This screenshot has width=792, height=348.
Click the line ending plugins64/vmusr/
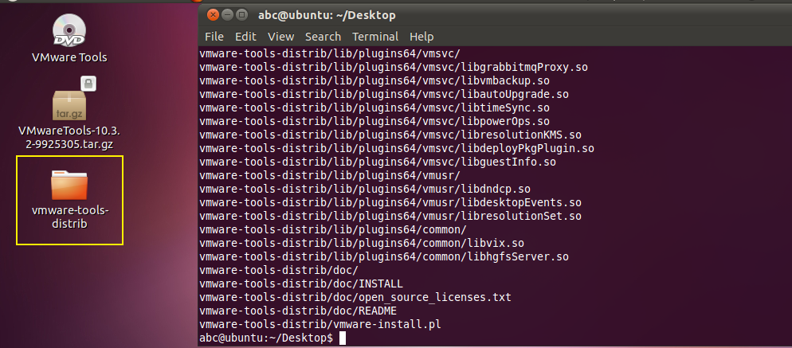click(x=330, y=176)
